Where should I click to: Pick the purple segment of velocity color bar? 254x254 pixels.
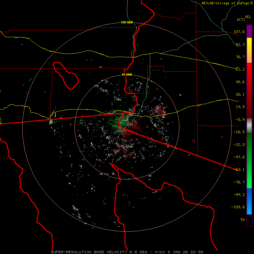[249, 31]
